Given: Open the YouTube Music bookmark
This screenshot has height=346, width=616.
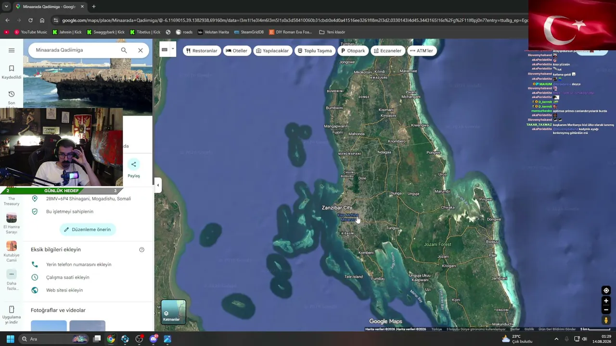Looking at the screenshot, I should point(31,32).
